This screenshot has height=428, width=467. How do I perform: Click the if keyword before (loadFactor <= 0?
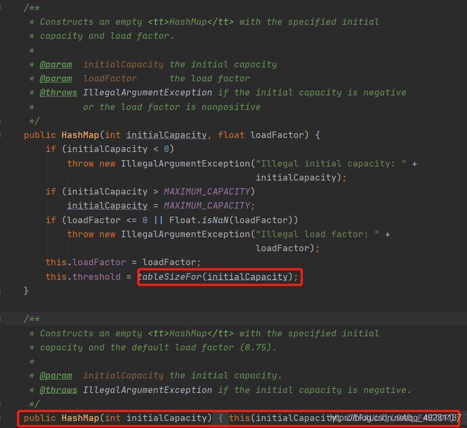(x=51, y=220)
